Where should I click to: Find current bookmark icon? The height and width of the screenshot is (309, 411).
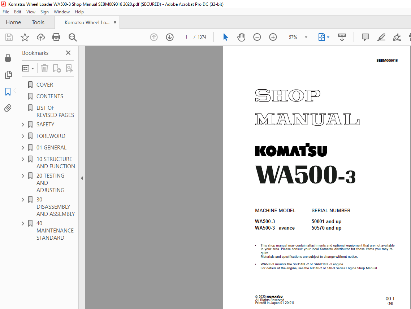69,68
